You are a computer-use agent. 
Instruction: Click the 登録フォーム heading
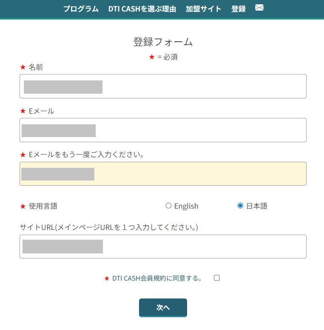point(163,42)
